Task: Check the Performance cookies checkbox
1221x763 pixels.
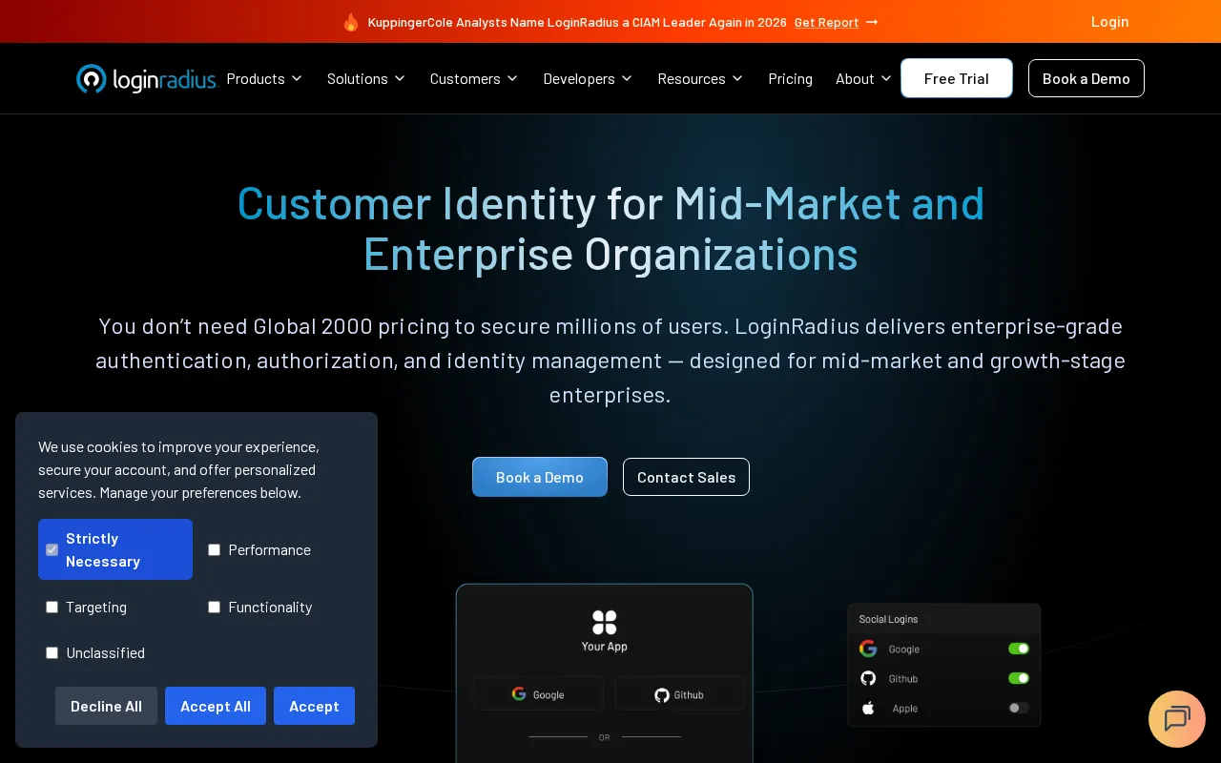Action: tap(215, 549)
